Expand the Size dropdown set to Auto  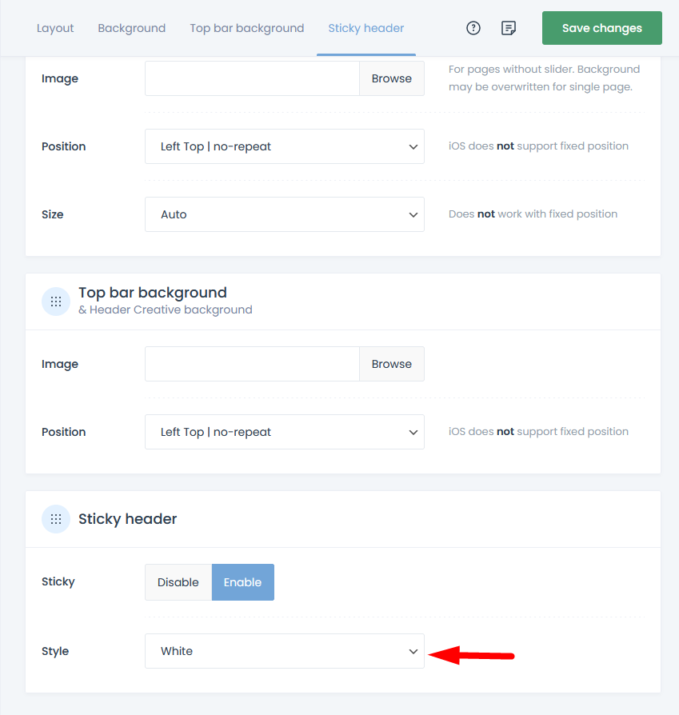tap(284, 214)
